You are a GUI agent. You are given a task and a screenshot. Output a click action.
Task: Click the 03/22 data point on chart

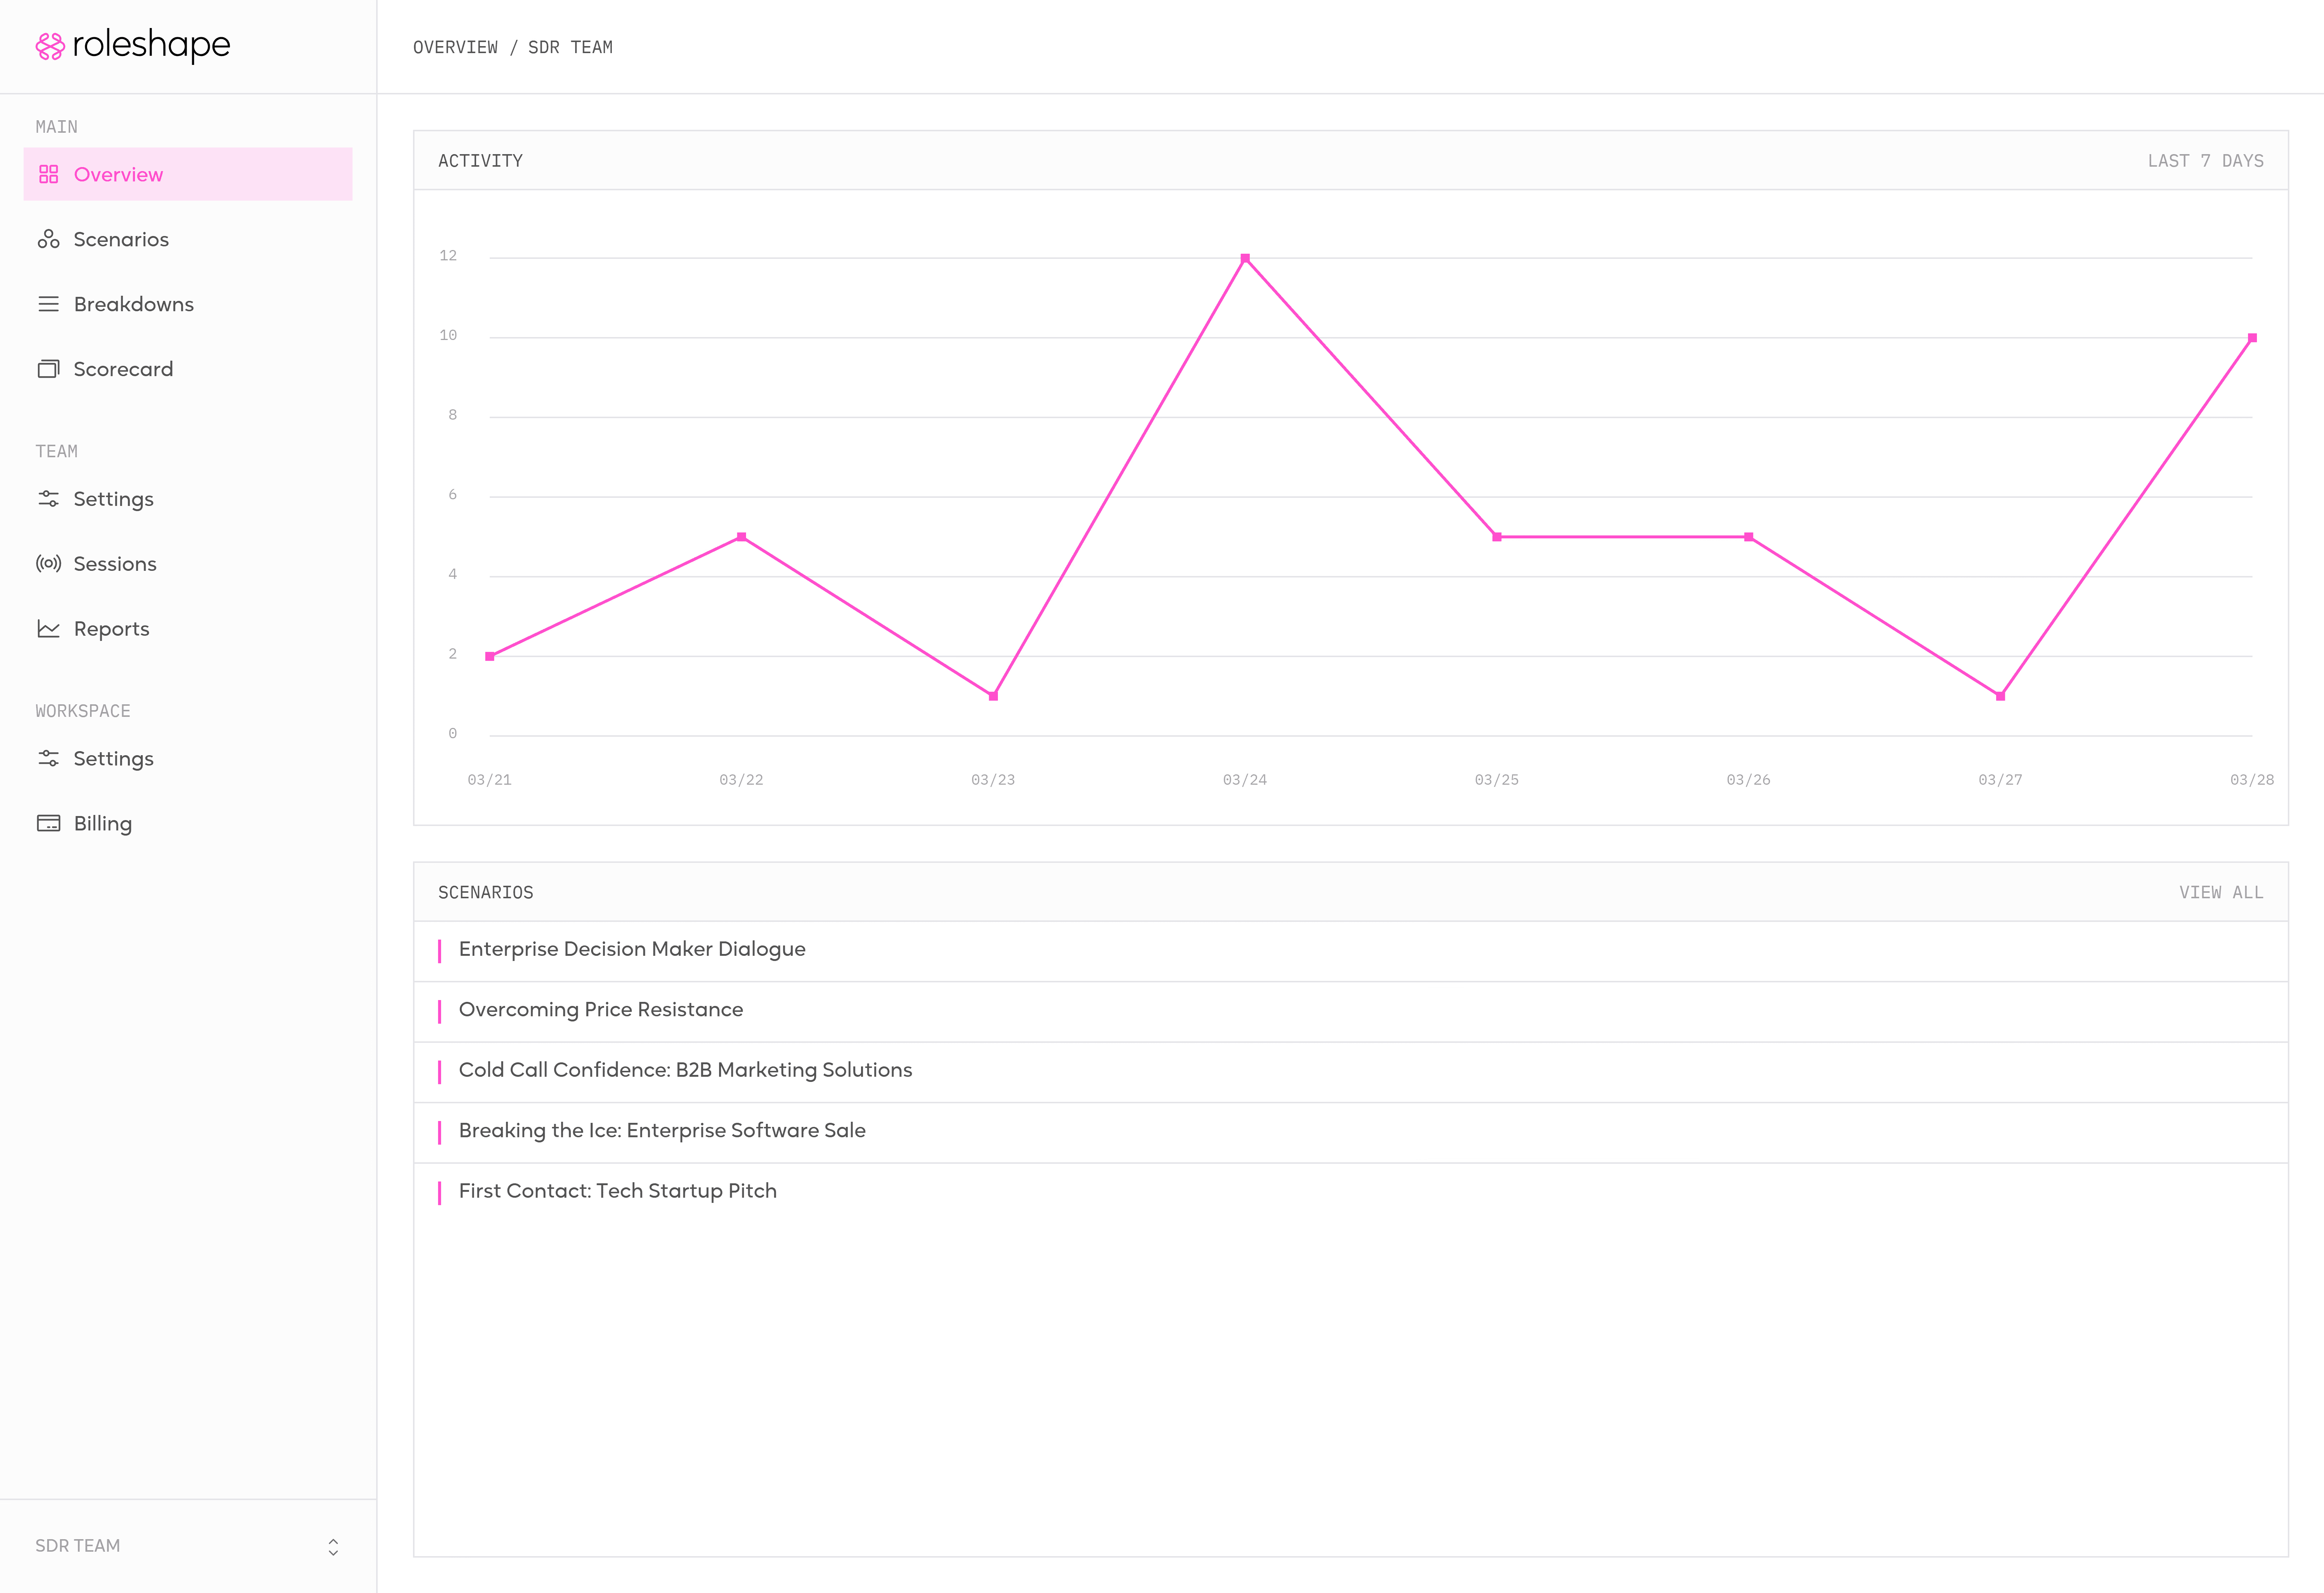[741, 537]
